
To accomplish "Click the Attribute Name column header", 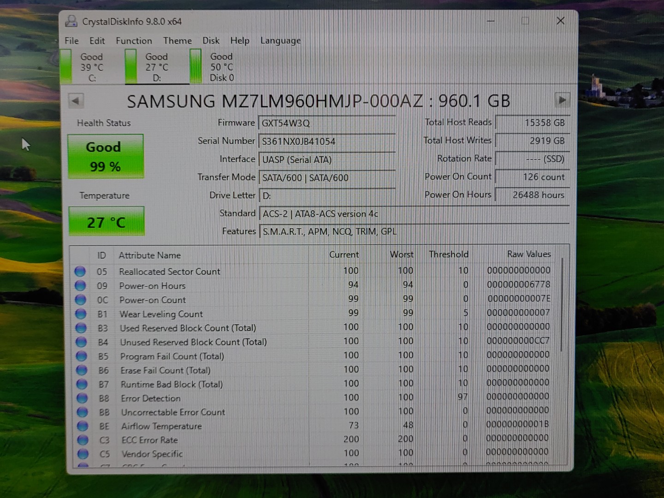I will 149,255.
